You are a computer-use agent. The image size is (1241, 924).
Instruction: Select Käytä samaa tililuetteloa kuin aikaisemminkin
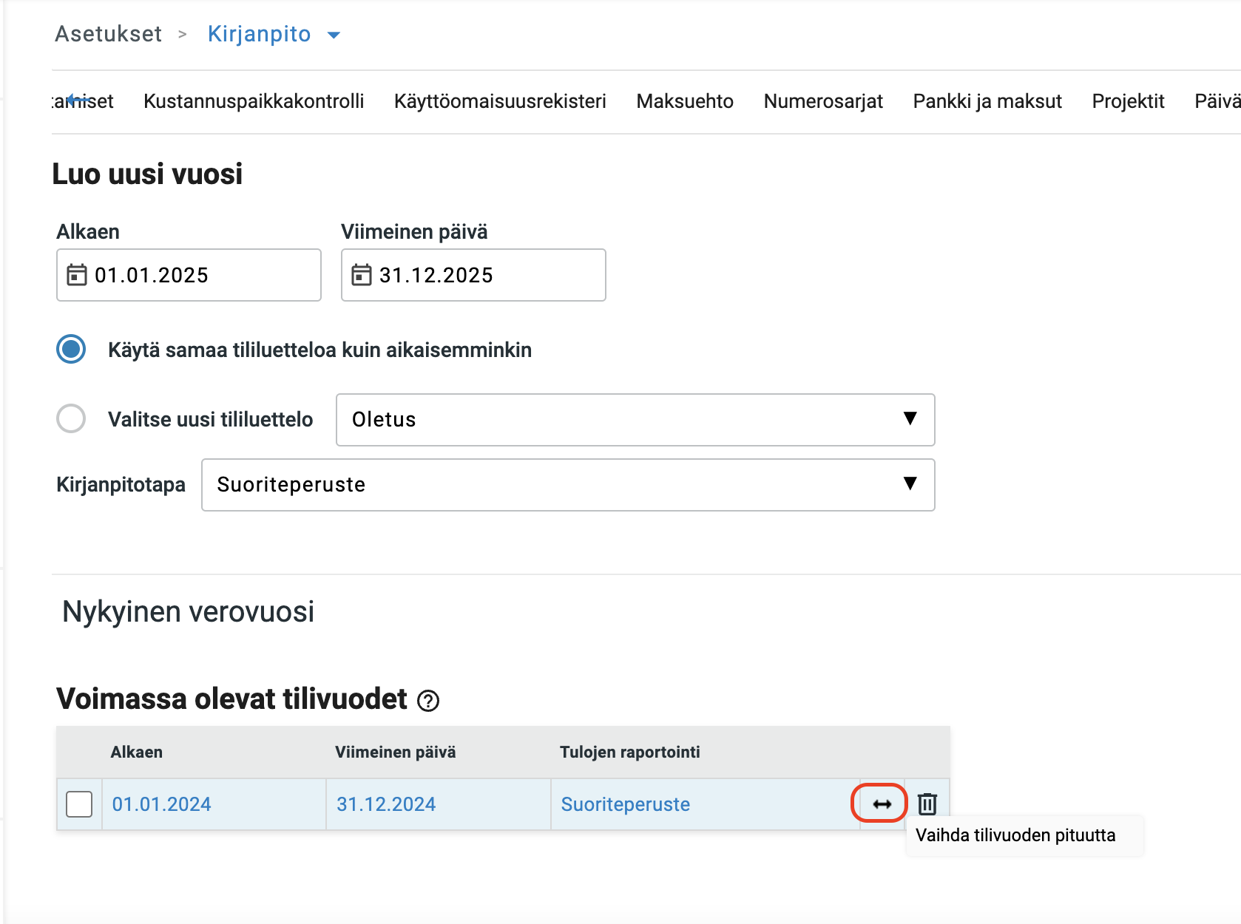(x=71, y=350)
